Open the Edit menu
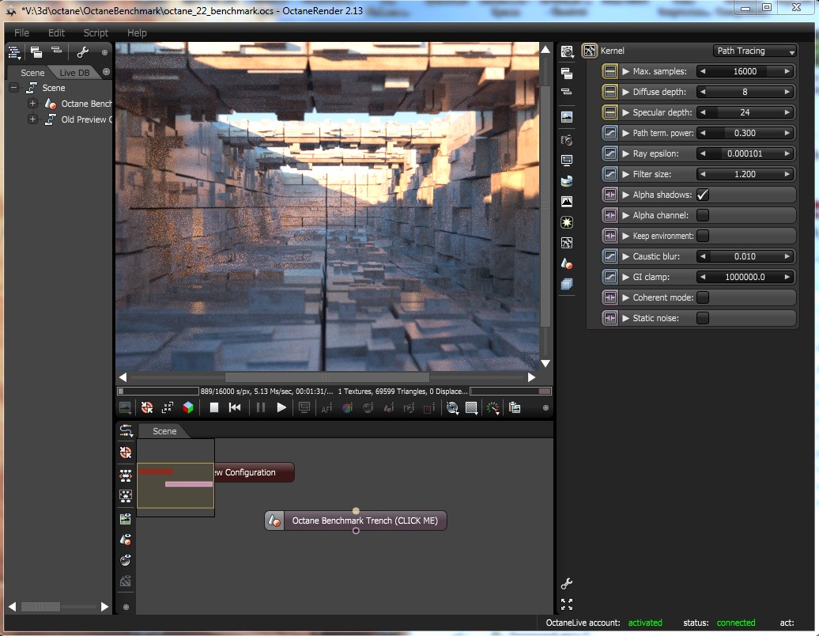 pyautogui.click(x=56, y=33)
